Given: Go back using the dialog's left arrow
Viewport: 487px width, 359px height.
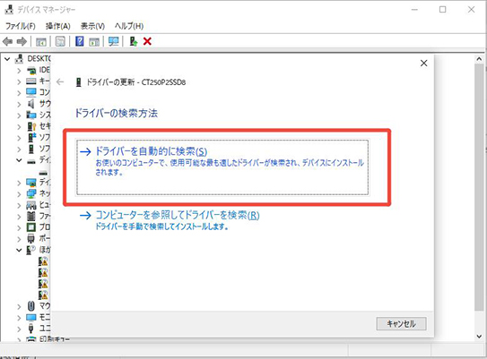Looking at the screenshot, I should (x=60, y=81).
